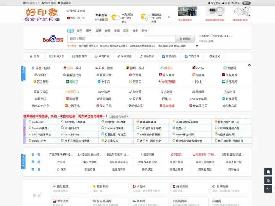Click the 好印象 site logo
275x206 pixels.
[42, 15]
